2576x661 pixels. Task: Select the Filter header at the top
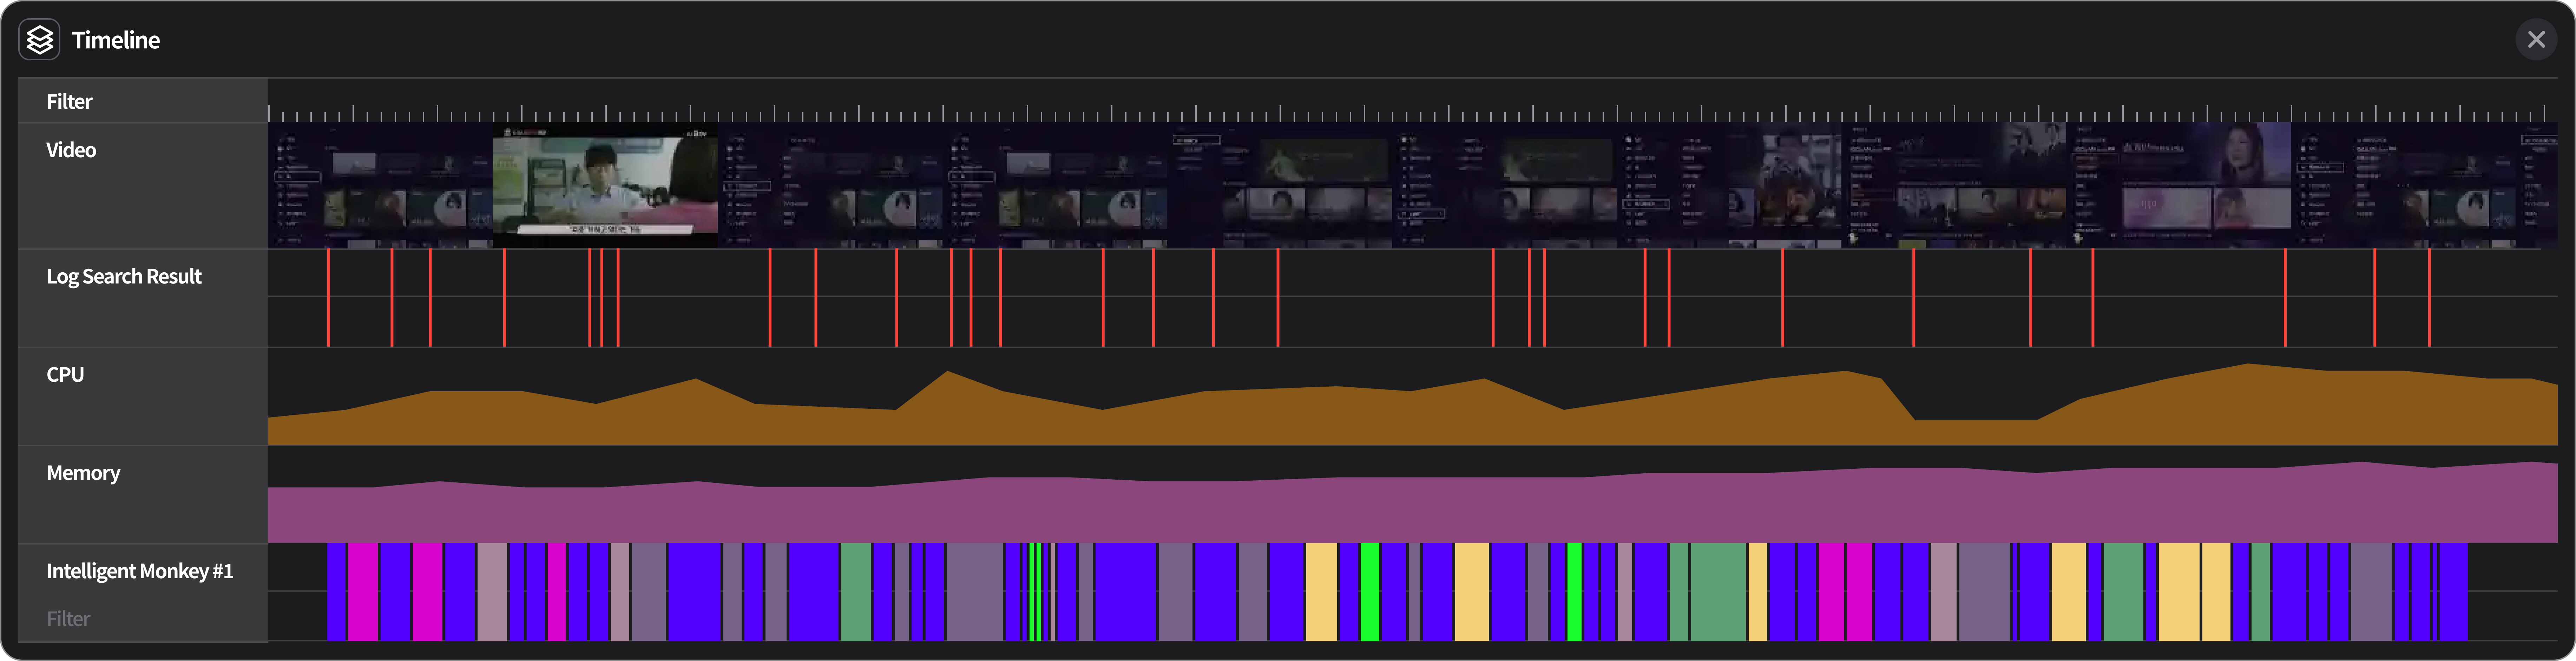tap(69, 102)
